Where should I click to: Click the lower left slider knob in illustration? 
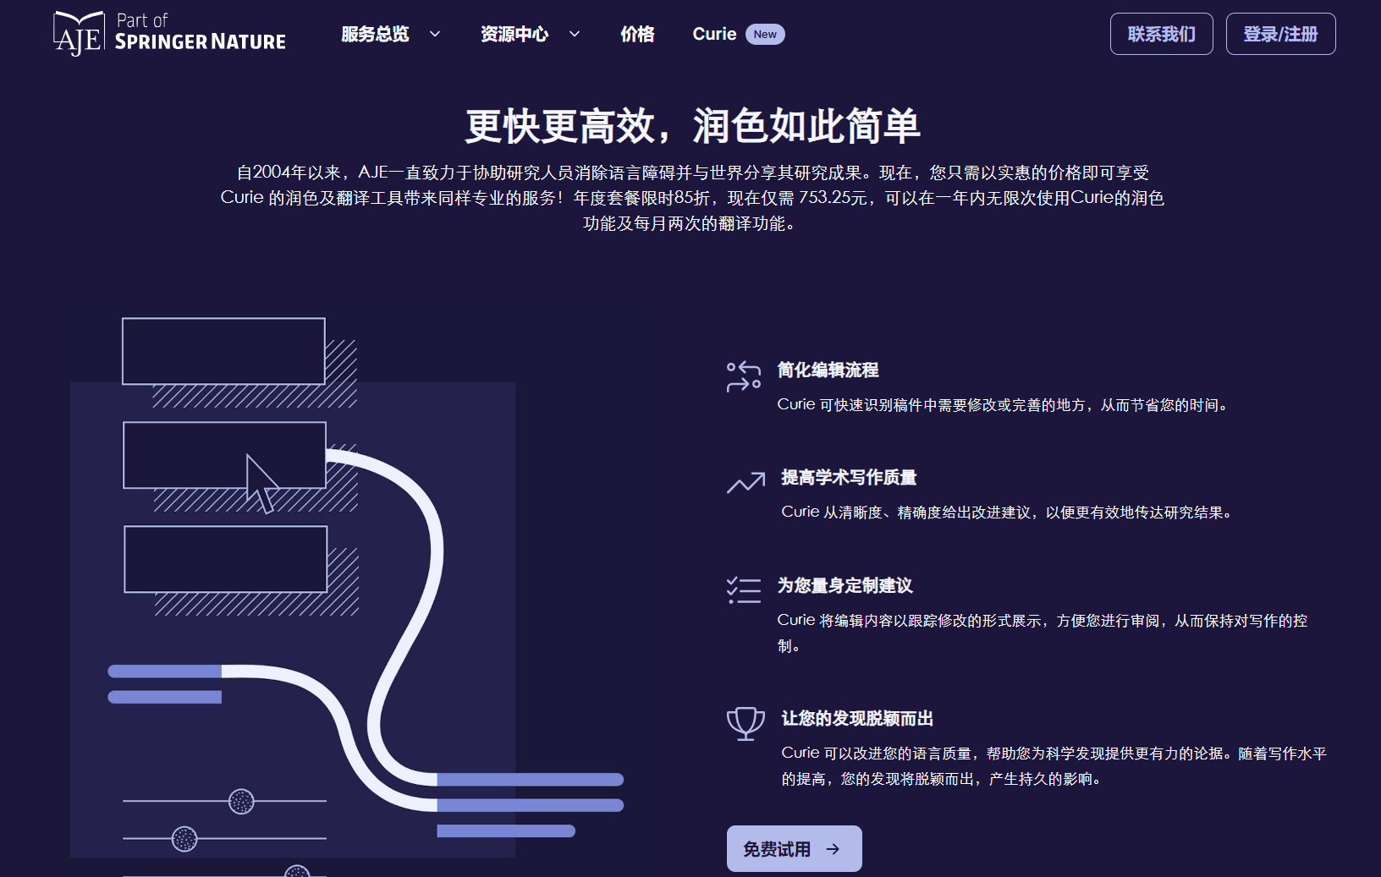tap(184, 839)
